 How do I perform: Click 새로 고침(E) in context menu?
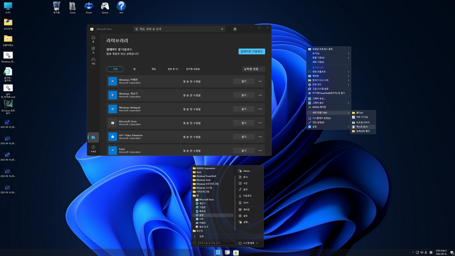(x=329, y=62)
